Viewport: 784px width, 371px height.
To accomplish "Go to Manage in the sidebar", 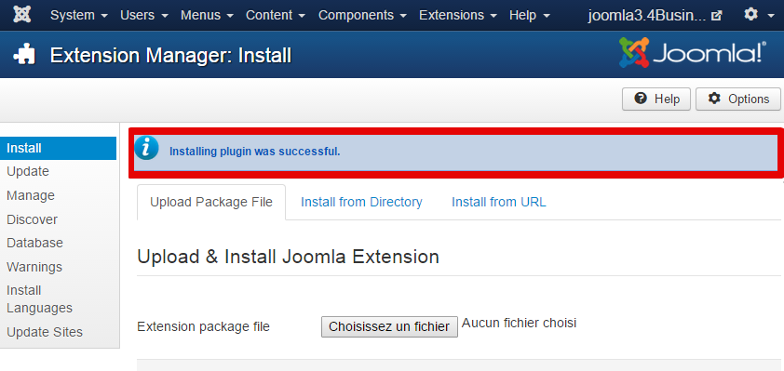I will (x=31, y=195).
